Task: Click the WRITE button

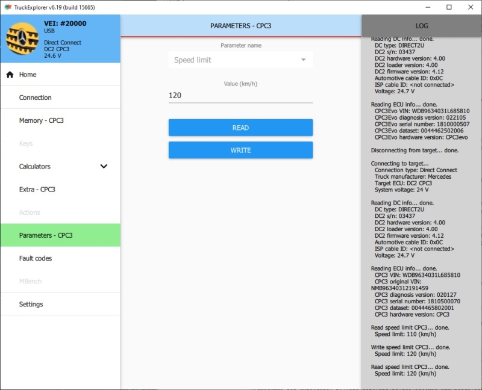Action: click(x=240, y=150)
